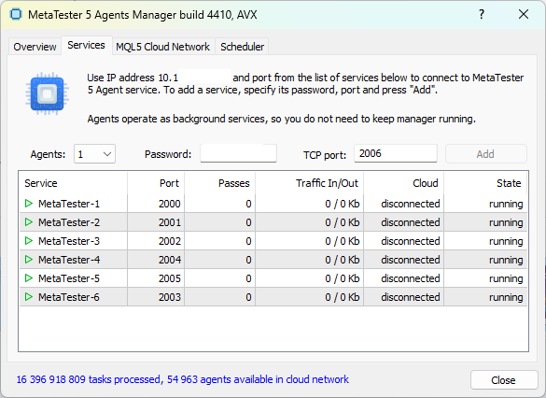Click the TCP port field showing 2006
This screenshot has height=398, width=546.
396,153
